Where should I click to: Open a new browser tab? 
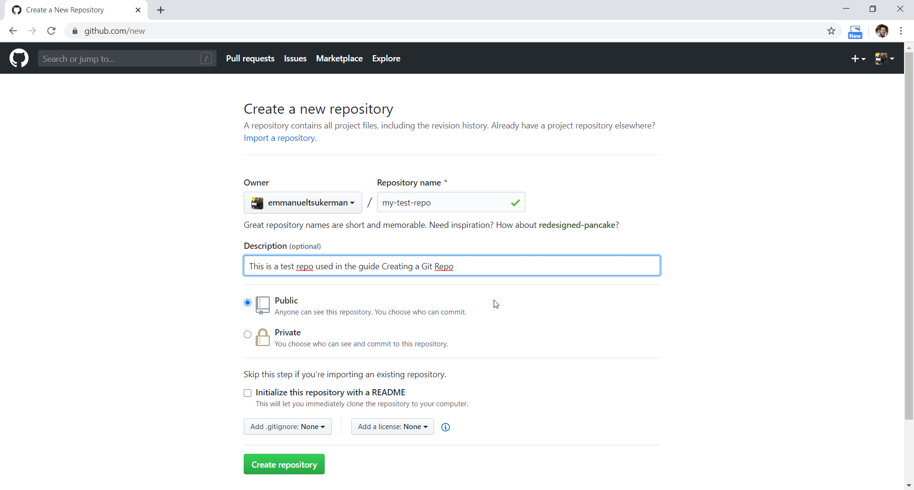coord(161,10)
